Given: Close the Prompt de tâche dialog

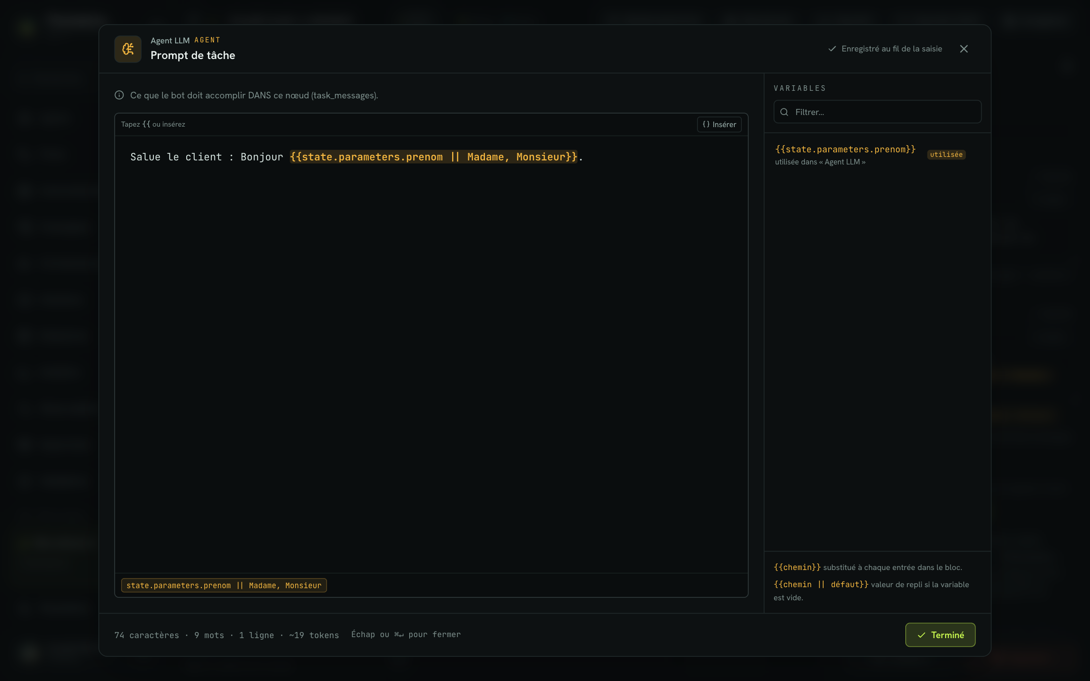Looking at the screenshot, I should (x=964, y=49).
